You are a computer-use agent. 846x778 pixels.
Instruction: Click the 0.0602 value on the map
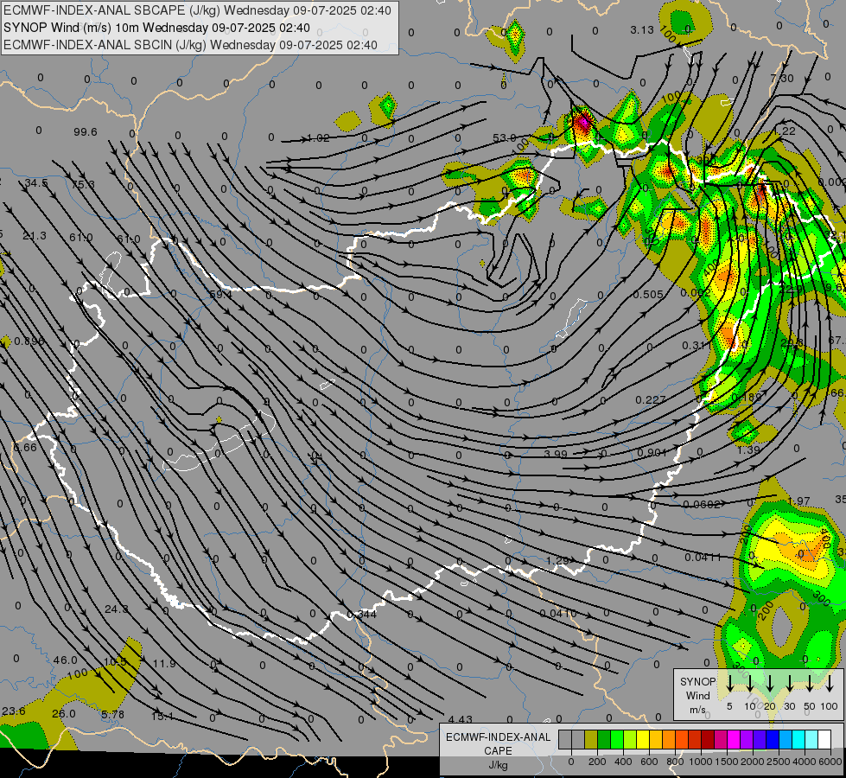[702, 504]
